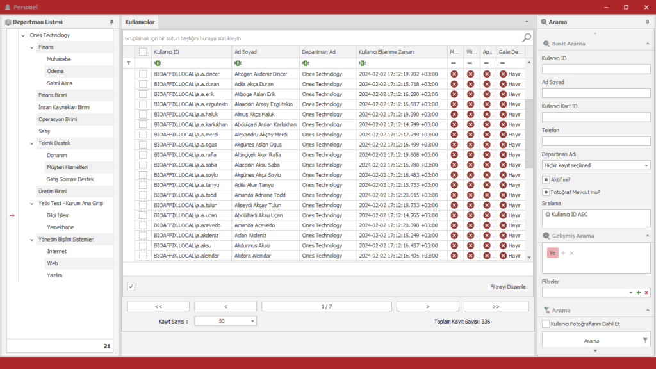Viewport: 656px width, 369px height.
Task: Sort by the Kullanıcı Eklenme Zamanı column header
Action: (402, 52)
